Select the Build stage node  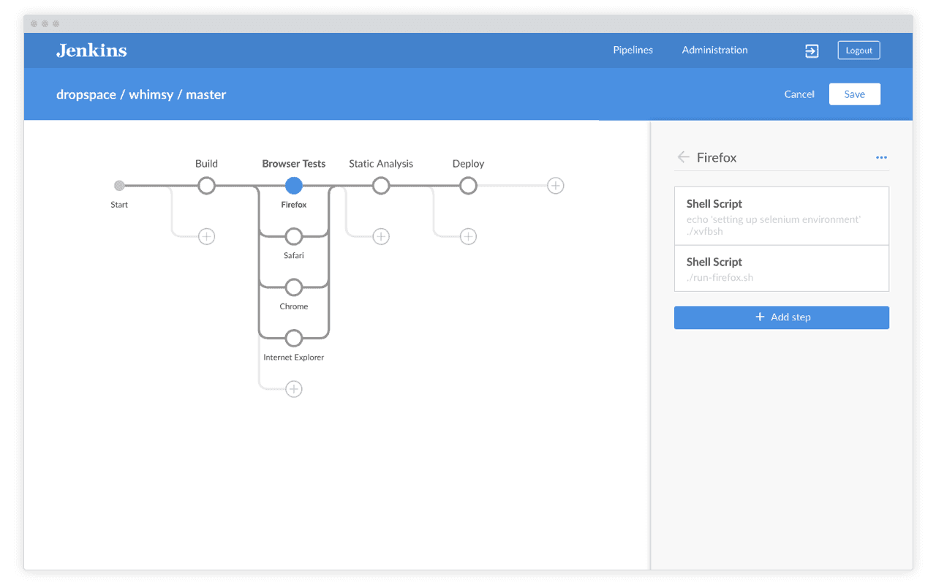(207, 186)
